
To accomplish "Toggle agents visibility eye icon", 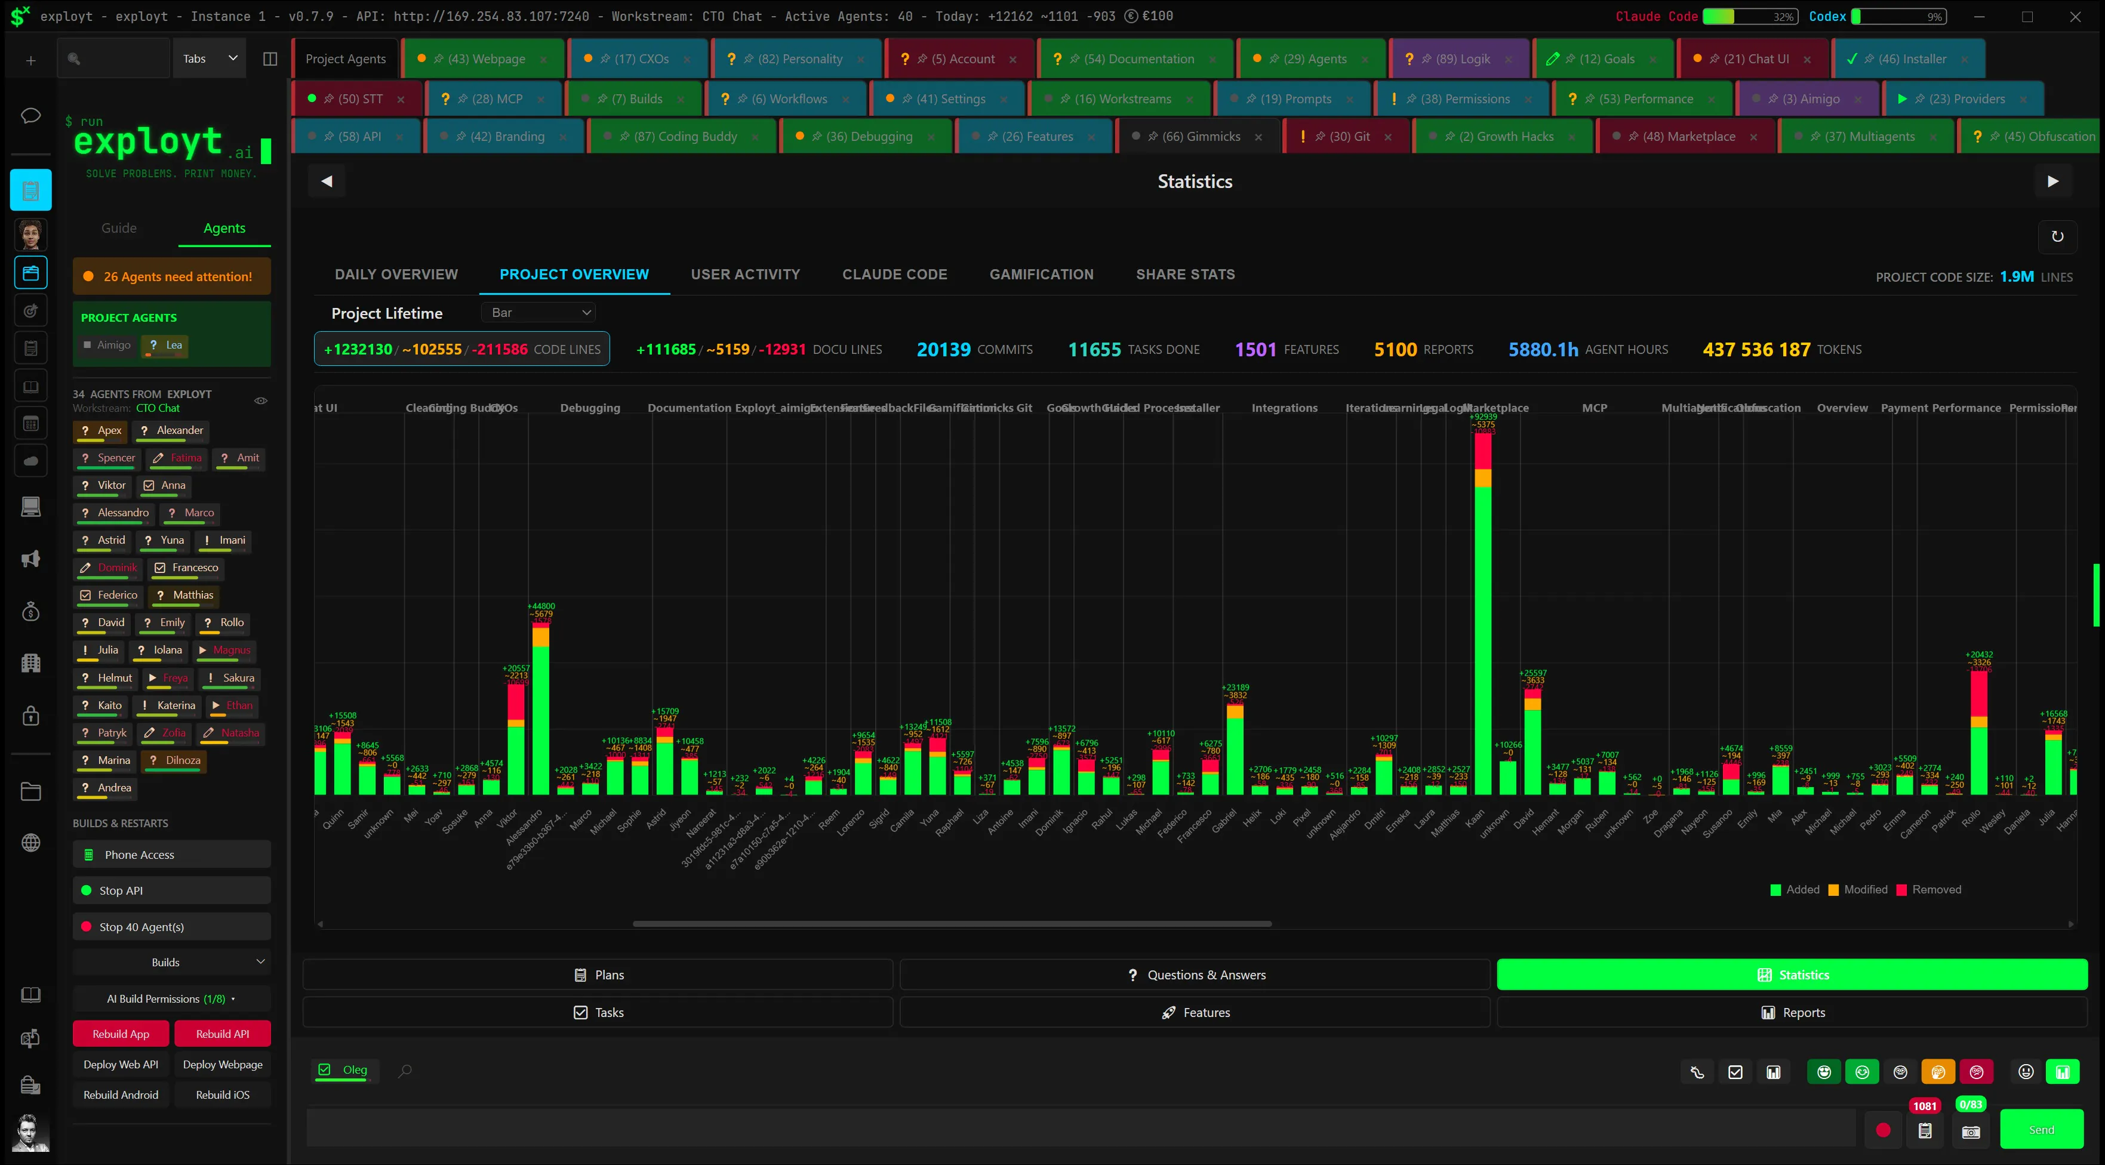I will coord(261,400).
